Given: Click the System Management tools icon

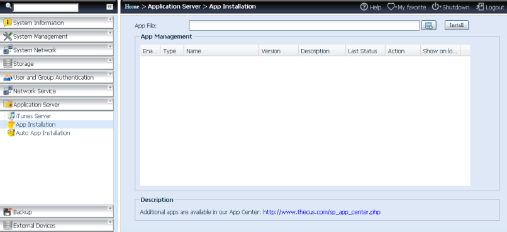Looking at the screenshot, I should coord(8,36).
